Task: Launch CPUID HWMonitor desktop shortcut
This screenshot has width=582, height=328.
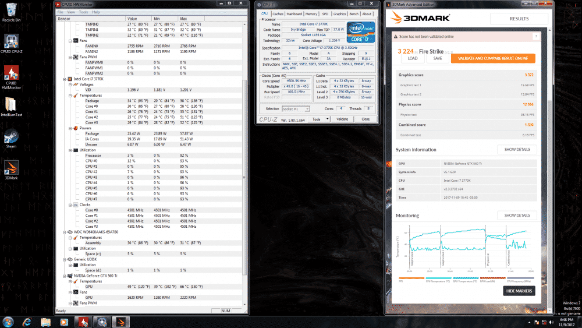Action: pos(11,77)
